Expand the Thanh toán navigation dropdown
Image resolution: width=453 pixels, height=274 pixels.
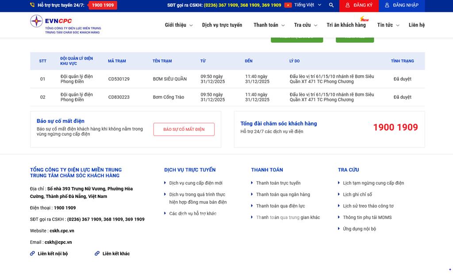[269, 25]
